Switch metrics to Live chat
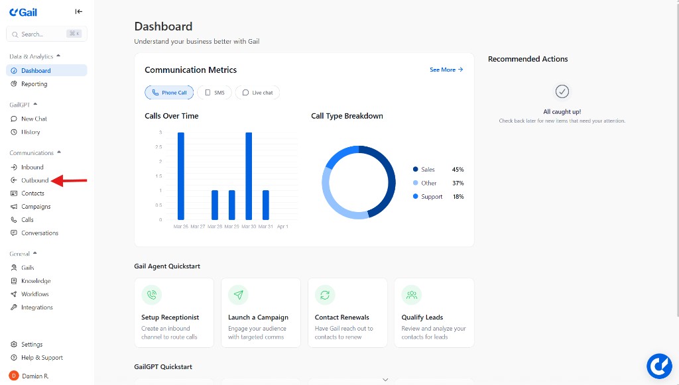Image resolution: width=679 pixels, height=385 pixels. pyautogui.click(x=257, y=92)
